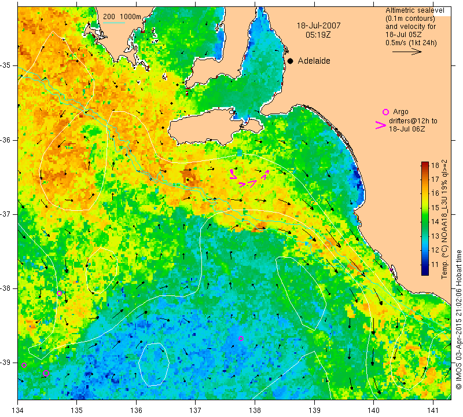Click the Argo float marker near 134.5E, 39.1S
Image resolution: width=463 pixels, height=417 pixels.
46,373
